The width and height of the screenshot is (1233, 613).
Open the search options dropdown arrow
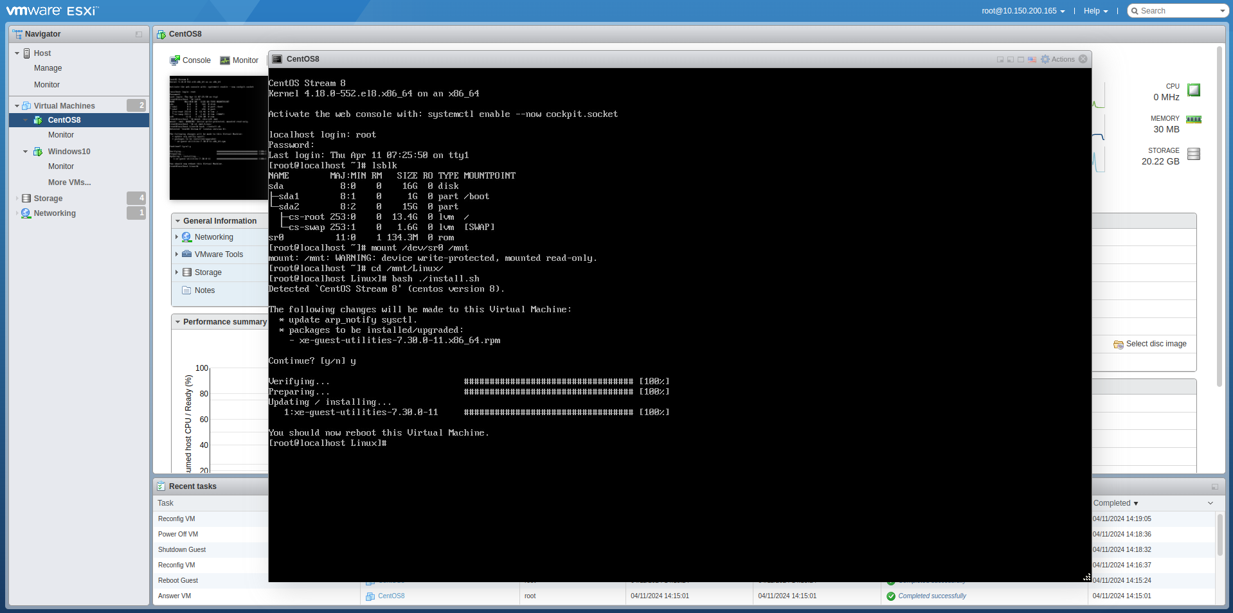click(x=1223, y=11)
